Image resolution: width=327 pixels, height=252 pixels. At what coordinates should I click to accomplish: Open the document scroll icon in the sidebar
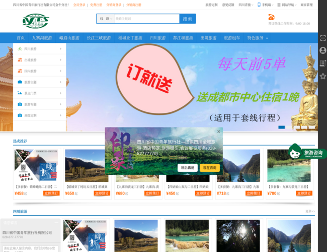point(322,63)
